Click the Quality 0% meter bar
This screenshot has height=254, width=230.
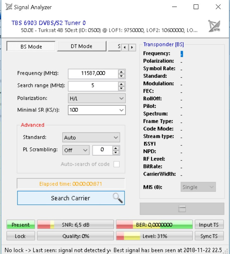pos(75,236)
